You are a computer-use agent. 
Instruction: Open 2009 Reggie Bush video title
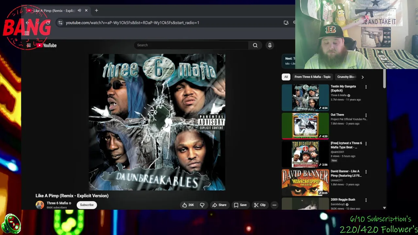343,199
